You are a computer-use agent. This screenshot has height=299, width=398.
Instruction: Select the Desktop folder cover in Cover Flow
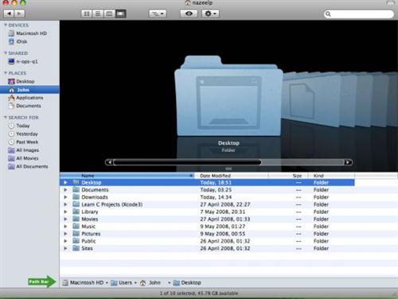coord(228,96)
